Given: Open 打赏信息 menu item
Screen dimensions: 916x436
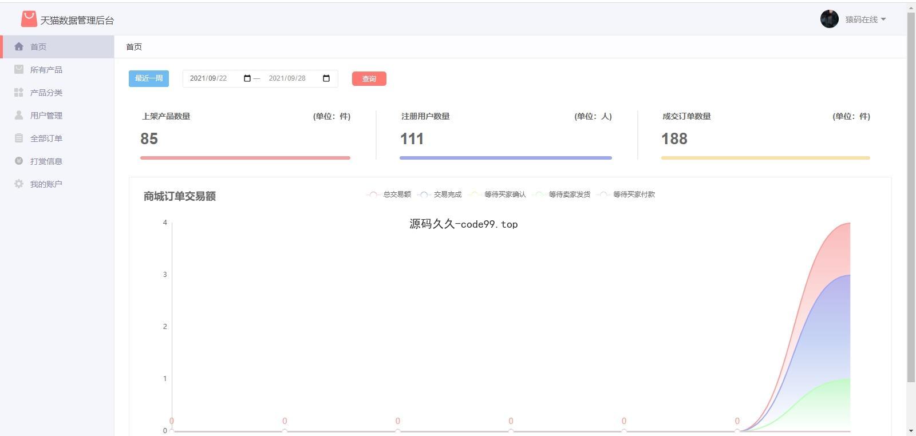Looking at the screenshot, I should [57, 161].
